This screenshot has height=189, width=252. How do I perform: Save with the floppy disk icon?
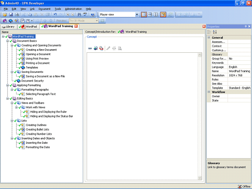coord(11,15)
